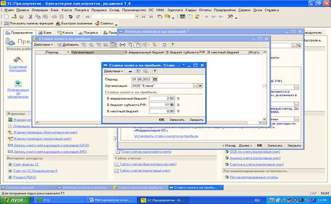Click OK button in rate dialog
This screenshot has height=204, width=331.
(x=162, y=119)
